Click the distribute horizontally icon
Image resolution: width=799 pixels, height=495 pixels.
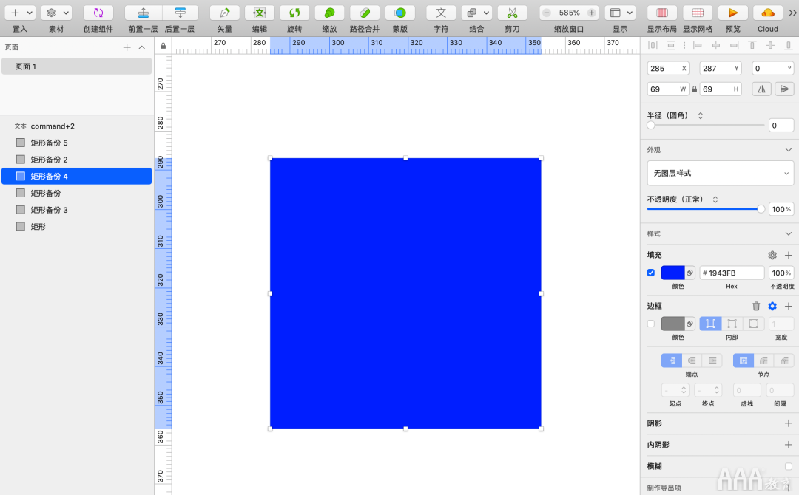653,46
